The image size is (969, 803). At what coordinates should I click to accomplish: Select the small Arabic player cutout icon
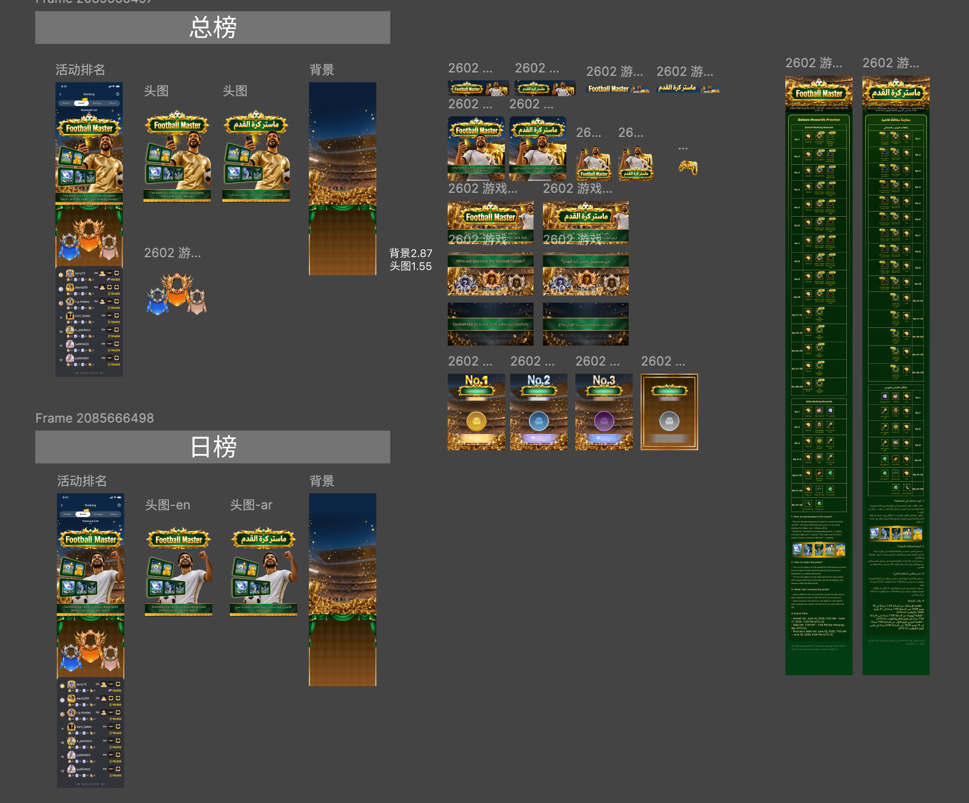pyautogui.click(x=636, y=162)
